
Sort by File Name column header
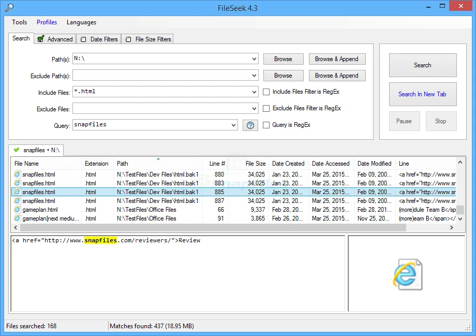[x=47, y=164]
